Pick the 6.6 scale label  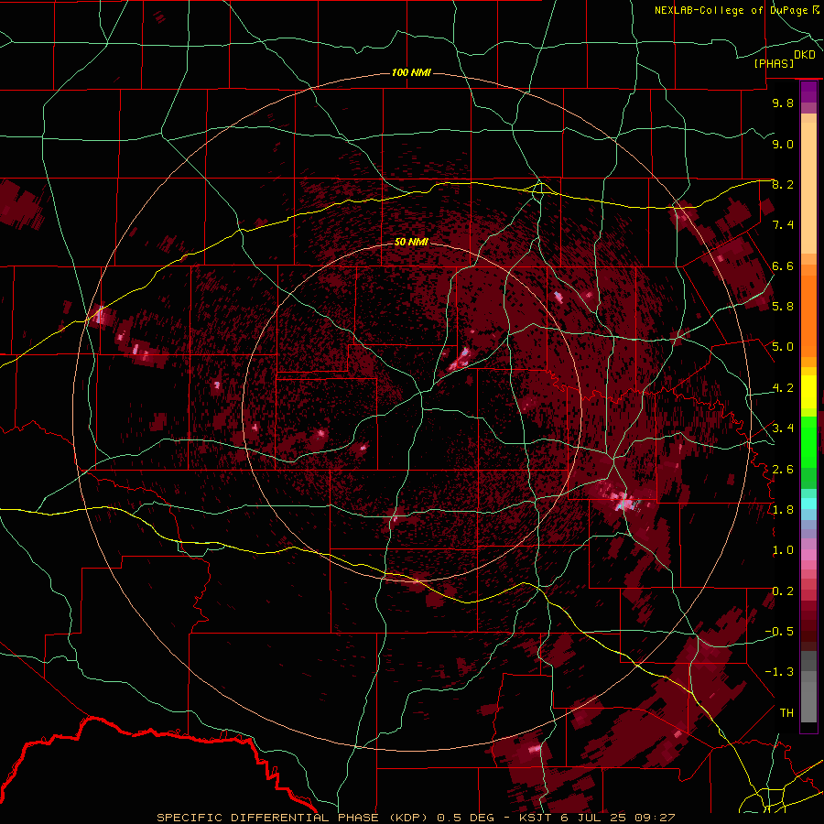[x=783, y=266]
